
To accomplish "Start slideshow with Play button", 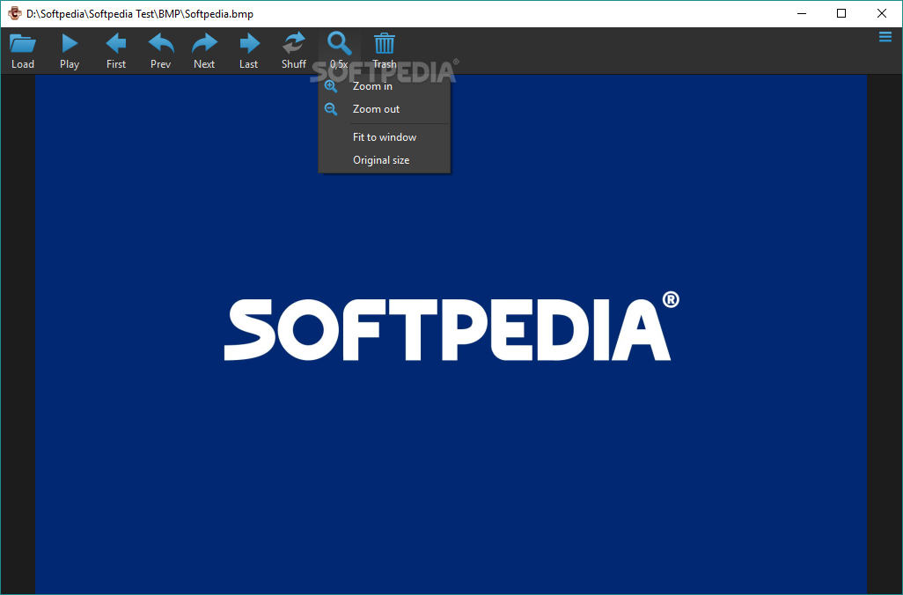I will click(70, 51).
